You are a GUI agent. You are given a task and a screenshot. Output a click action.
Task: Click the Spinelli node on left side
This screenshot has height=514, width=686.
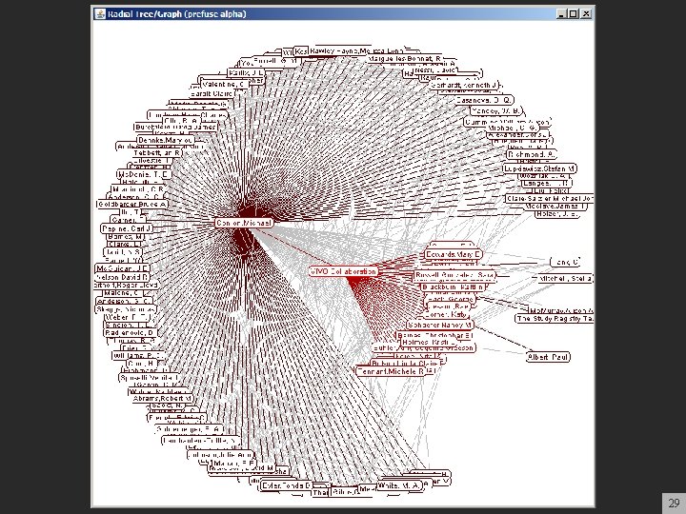(150, 378)
